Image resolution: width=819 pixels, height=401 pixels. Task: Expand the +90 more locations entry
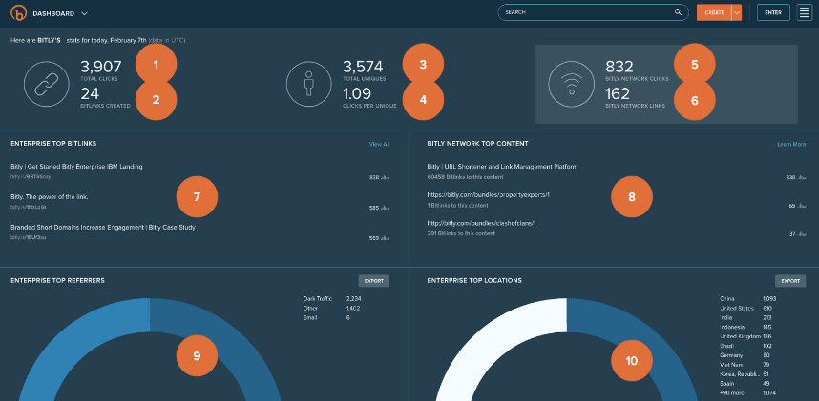(x=733, y=392)
